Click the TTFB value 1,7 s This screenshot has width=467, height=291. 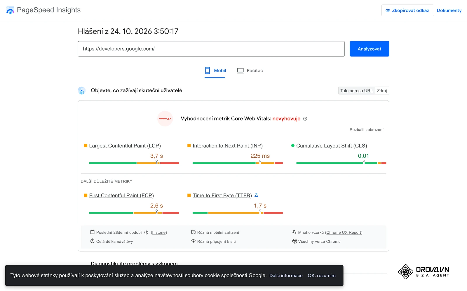pos(260,206)
